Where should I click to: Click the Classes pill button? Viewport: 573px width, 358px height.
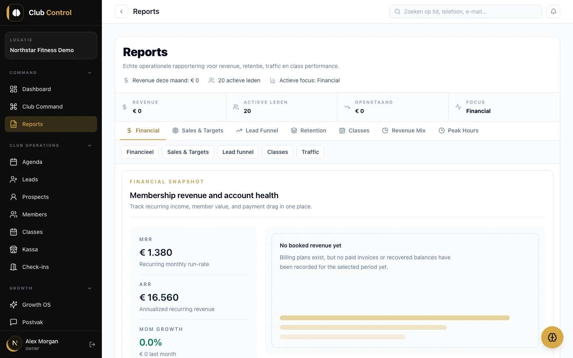(277, 152)
